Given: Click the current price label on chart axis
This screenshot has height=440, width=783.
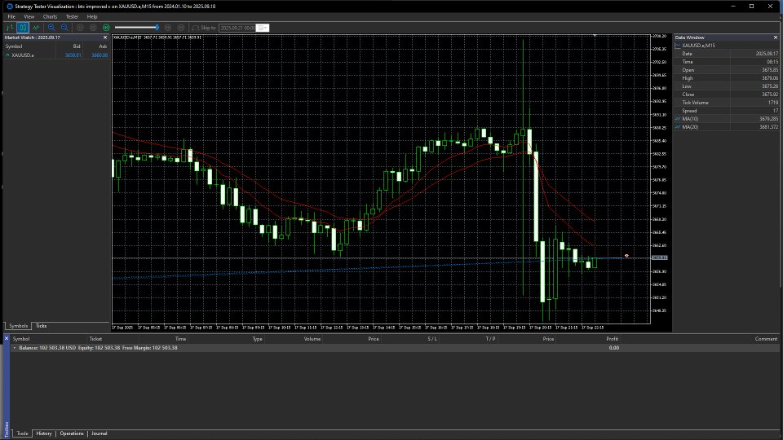Looking at the screenshot, I should coord(659,258).
